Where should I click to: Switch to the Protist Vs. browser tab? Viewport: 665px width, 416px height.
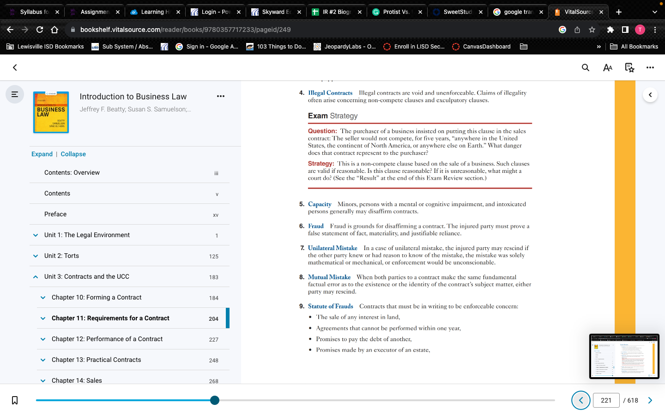pos(397,12)
